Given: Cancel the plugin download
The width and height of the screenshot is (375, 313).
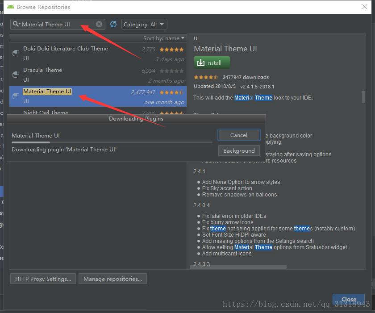Looking at the screenshot, I should click(x=239, y=135).
